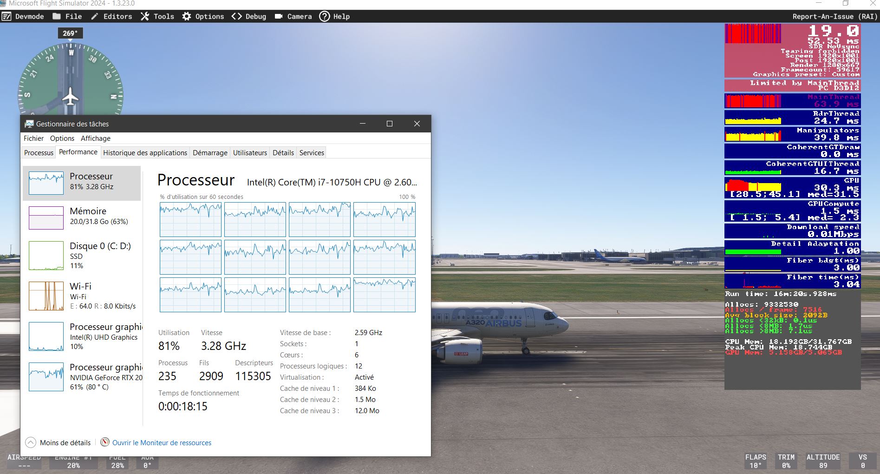Open the Options menu with gear icon
The height and width of the screenshot is (474, 880).
203,16
